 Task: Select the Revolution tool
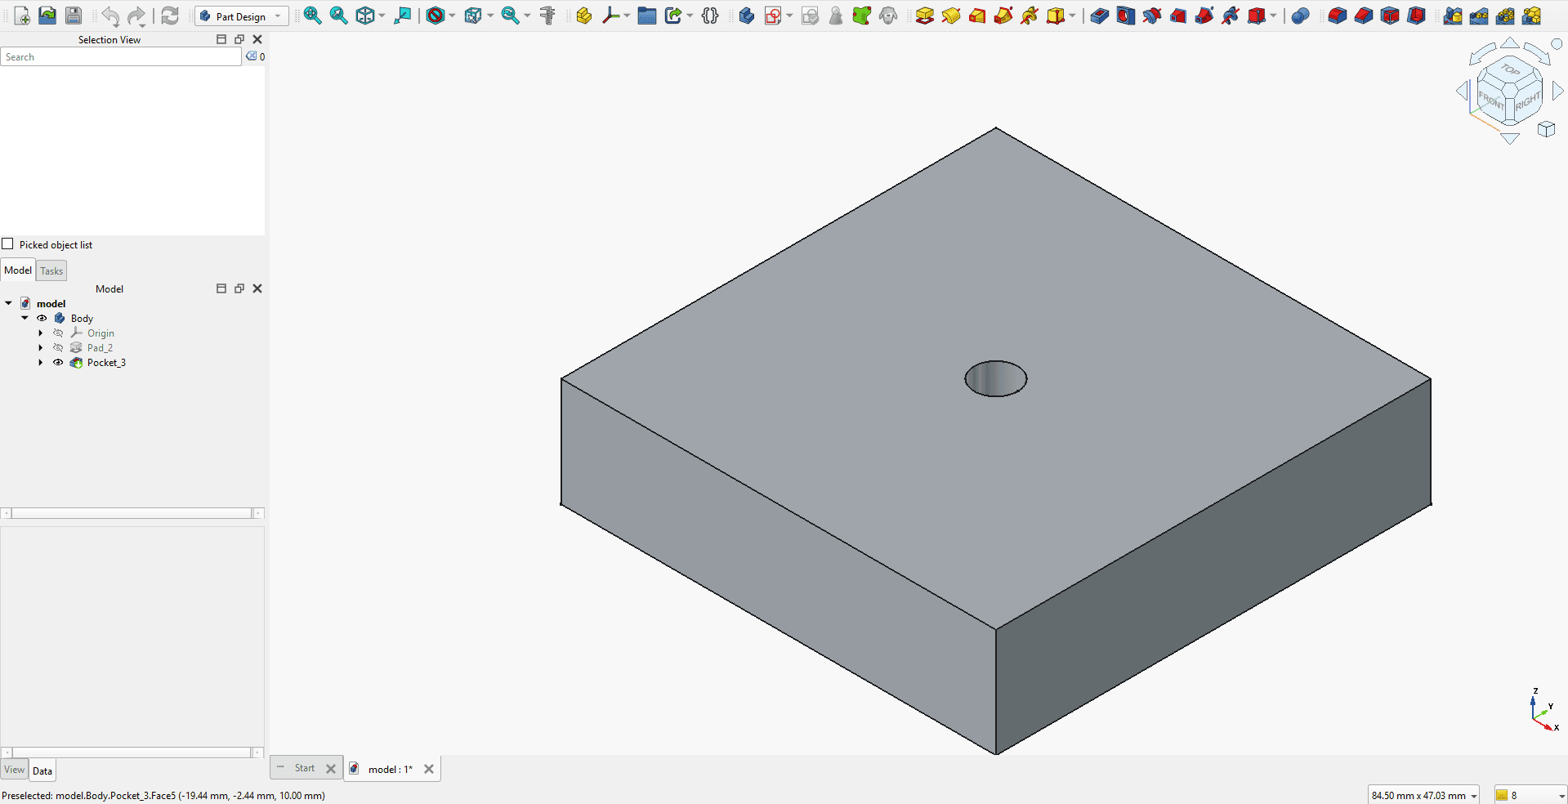[950, 16]
